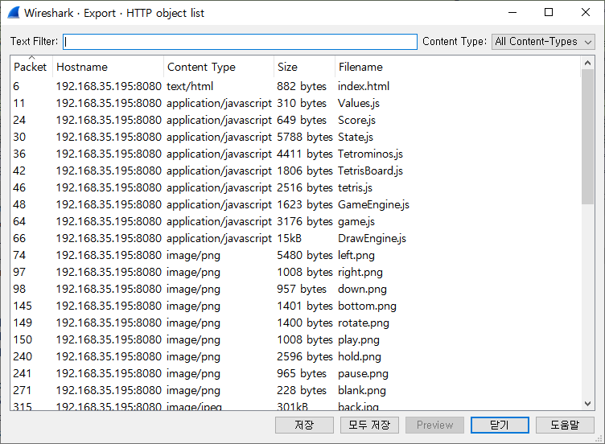The image size is (605, 444).
Task: Focus the Text Filter input field
Action: point(240,42)
